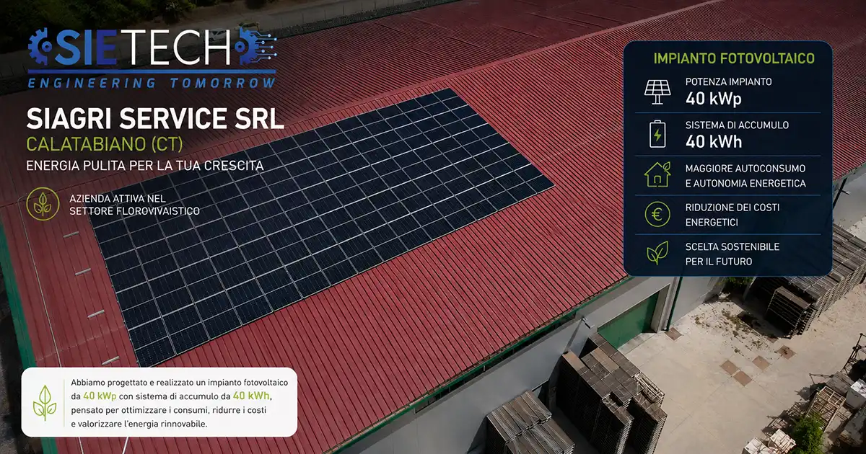Click the "IMPIANTO FOTOVOLTAICO" panel title
Viewport: 866px width, 454px height.
click(734, 58)
